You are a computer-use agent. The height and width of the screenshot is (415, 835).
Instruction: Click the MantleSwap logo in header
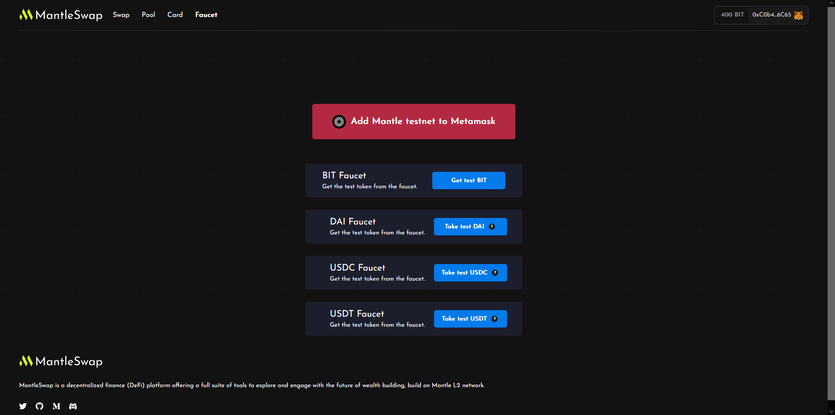(61, 15)
